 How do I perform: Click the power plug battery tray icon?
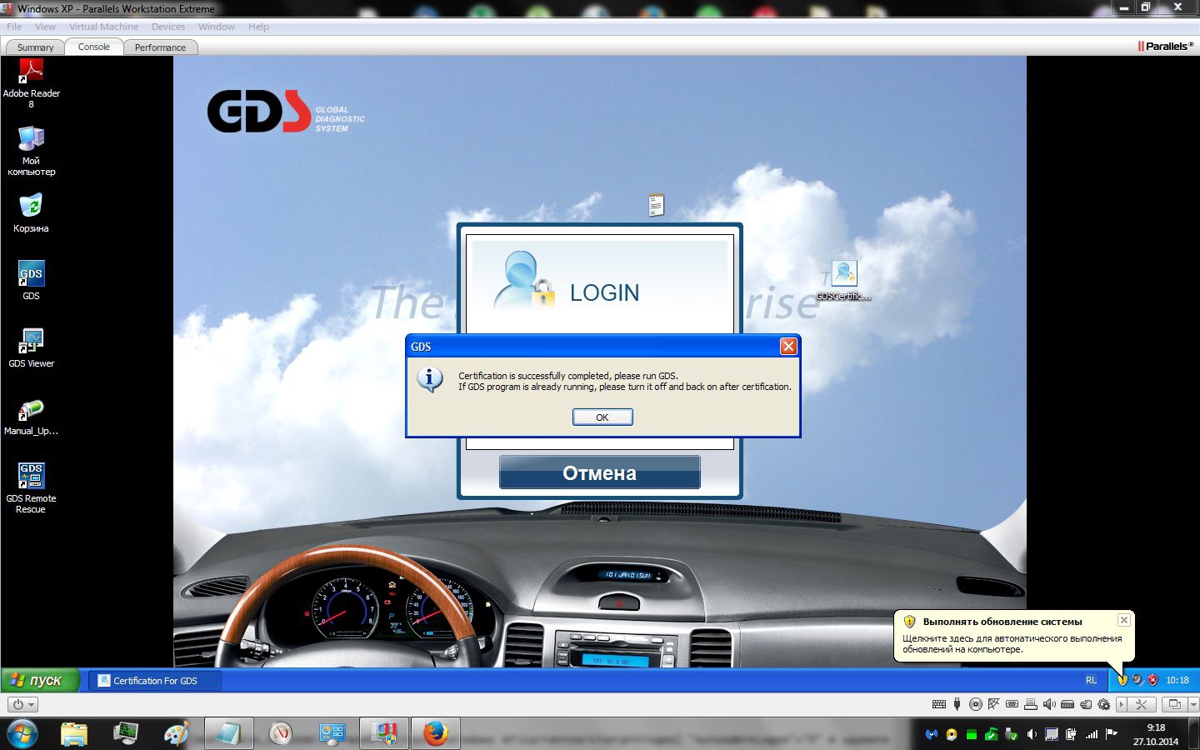[1072, 734]
